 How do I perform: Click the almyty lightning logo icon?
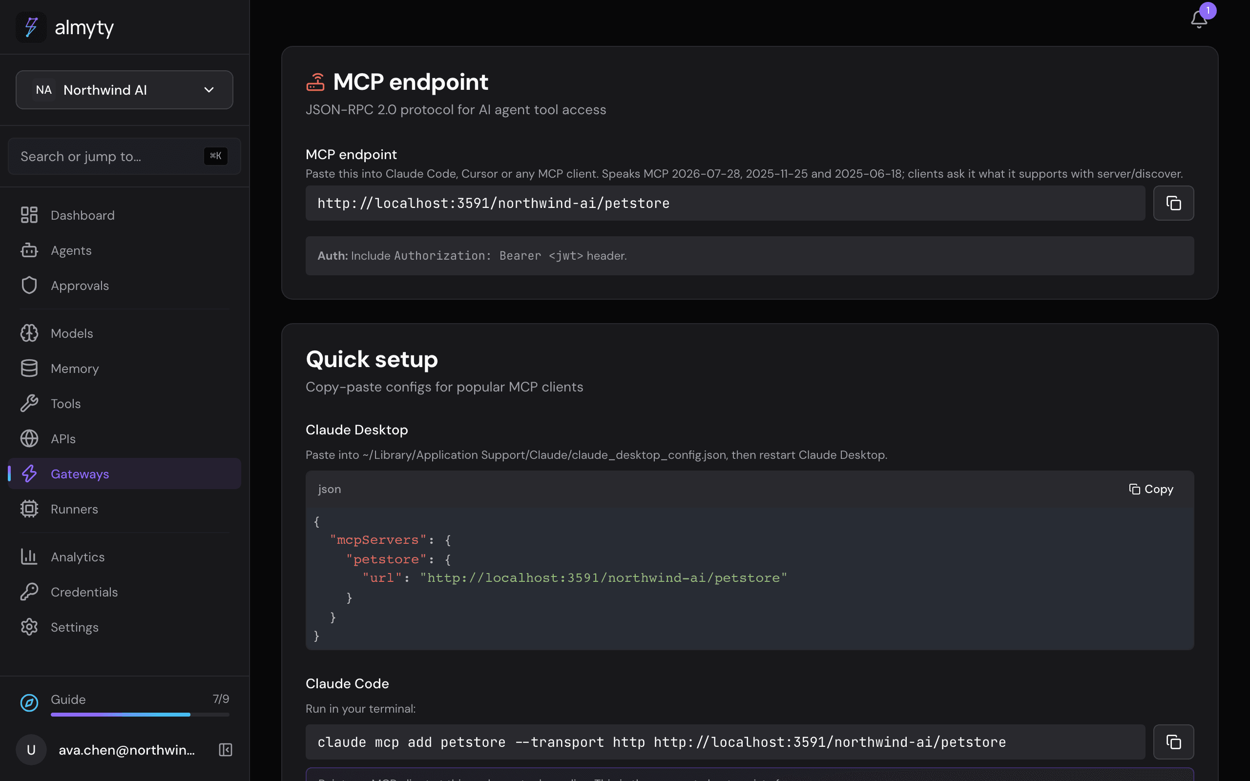[31, 27]
